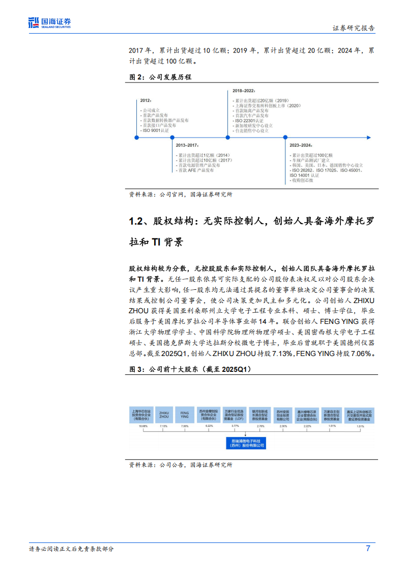This screenshot has width=404, height=572.
Task: Click the "2018–2022:" timeline heading
Action: 244,91
